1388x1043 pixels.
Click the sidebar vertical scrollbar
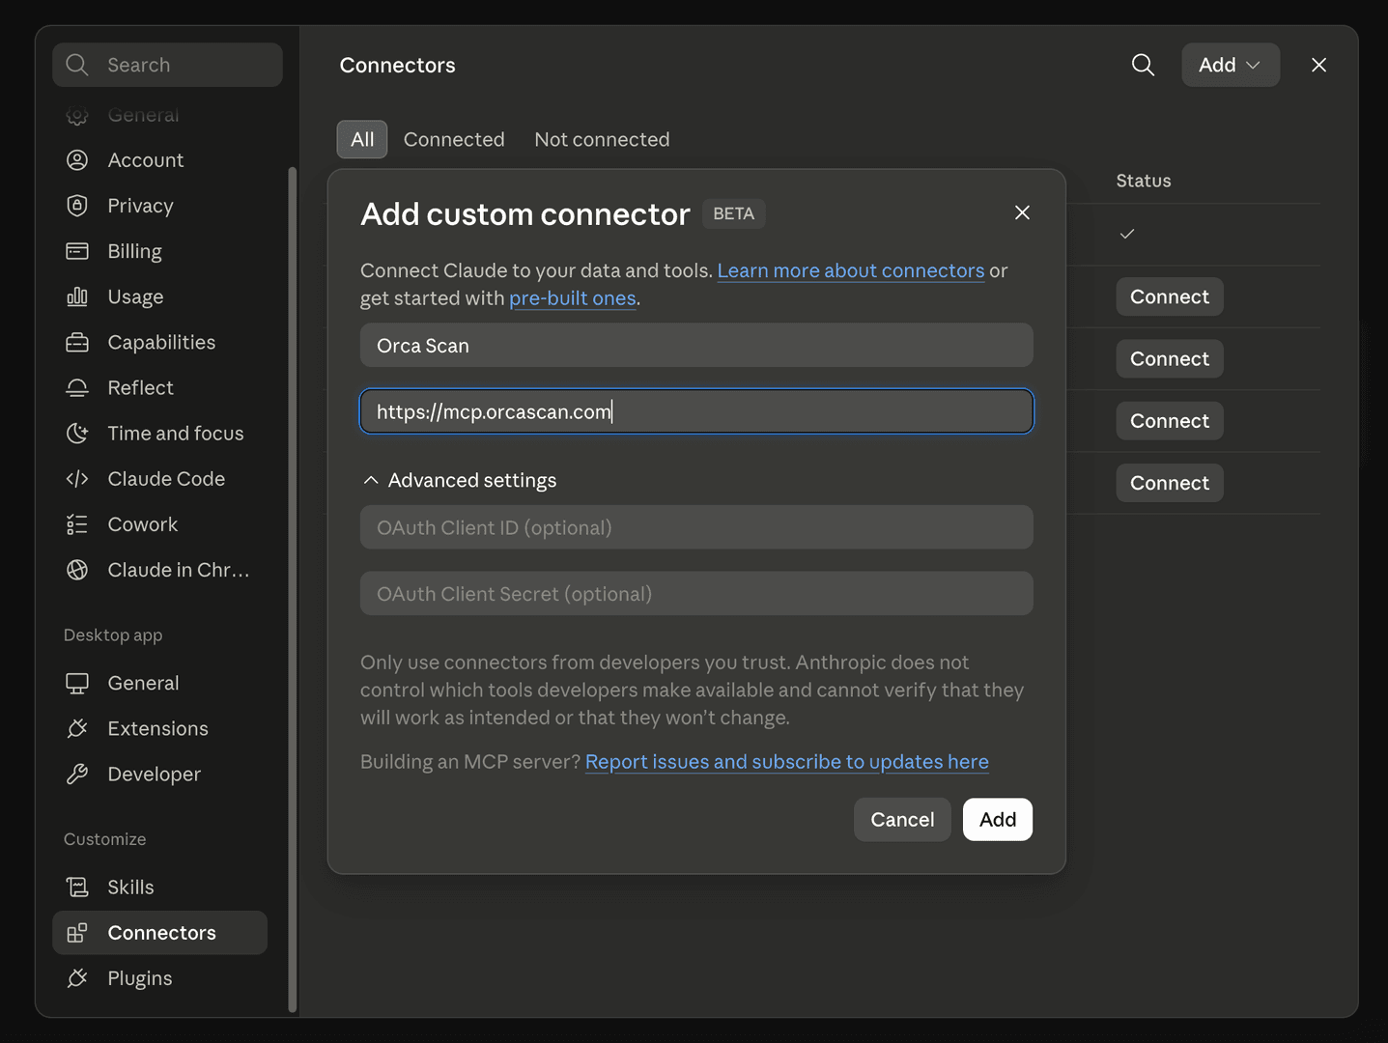click(x=293, y=589)
